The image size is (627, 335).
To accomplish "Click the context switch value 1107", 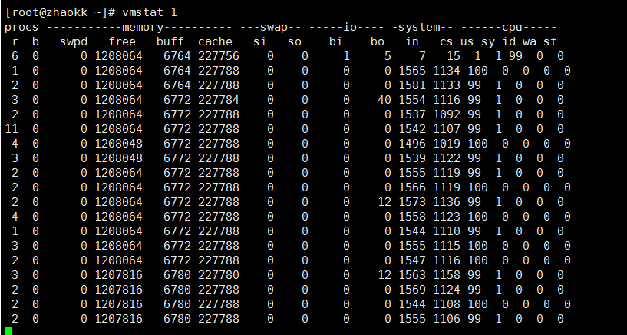I will click(x=447, y=129).
